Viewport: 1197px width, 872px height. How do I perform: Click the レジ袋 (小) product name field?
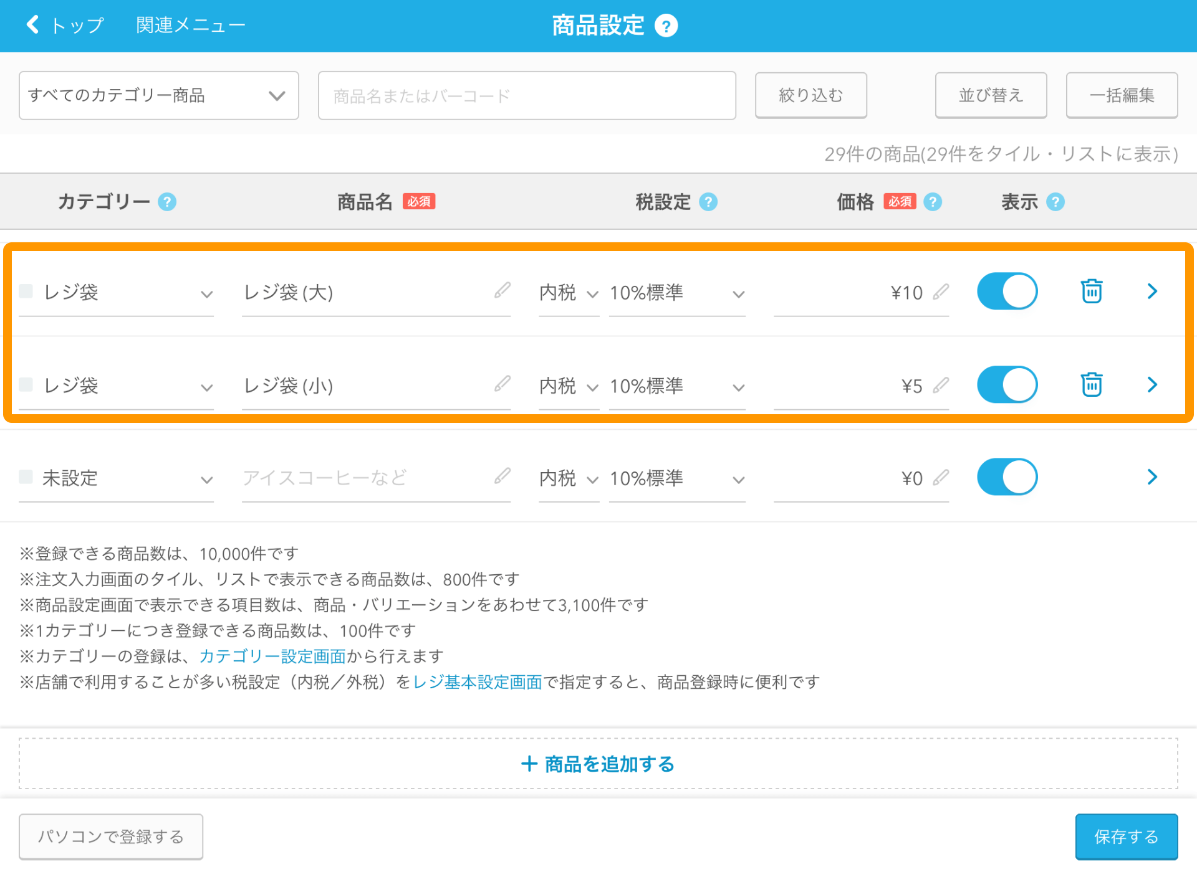377,386
